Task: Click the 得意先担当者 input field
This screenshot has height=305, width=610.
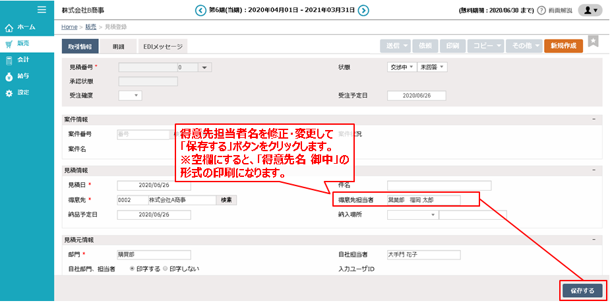Action: point(433,200)
